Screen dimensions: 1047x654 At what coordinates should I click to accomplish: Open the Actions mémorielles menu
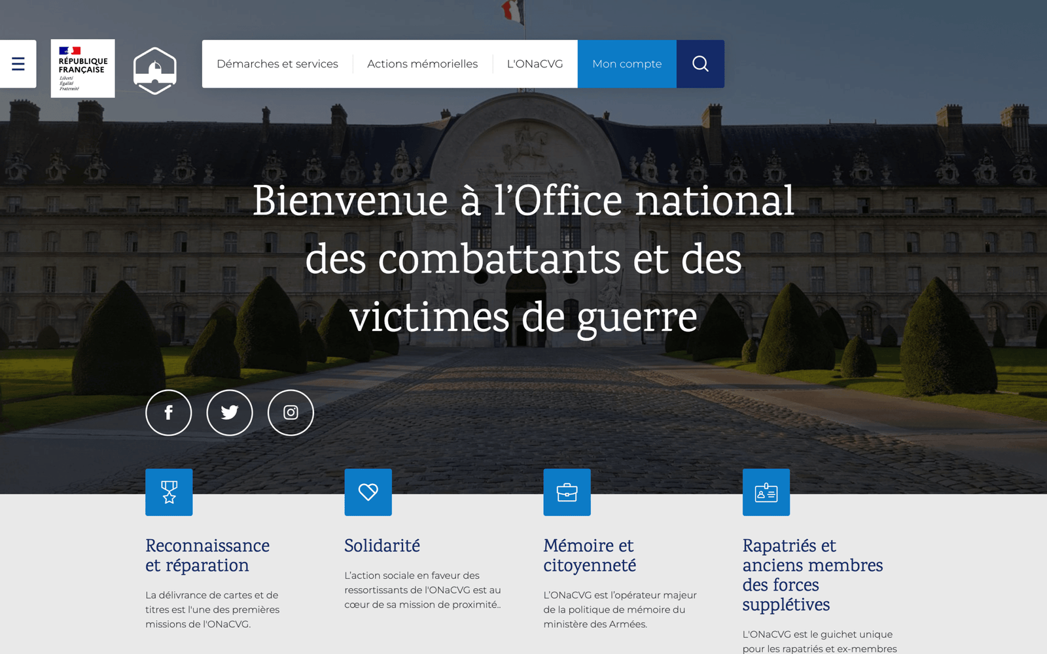click(422, 63)
